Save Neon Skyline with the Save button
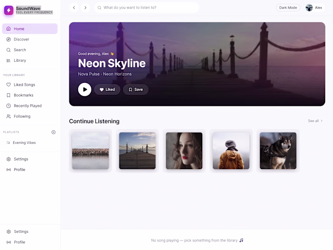 coord(136,90)
